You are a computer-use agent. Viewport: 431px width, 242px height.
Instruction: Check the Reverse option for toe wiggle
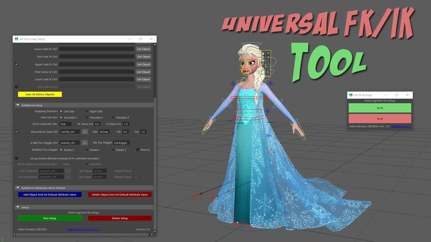click(x=138, y=150)
